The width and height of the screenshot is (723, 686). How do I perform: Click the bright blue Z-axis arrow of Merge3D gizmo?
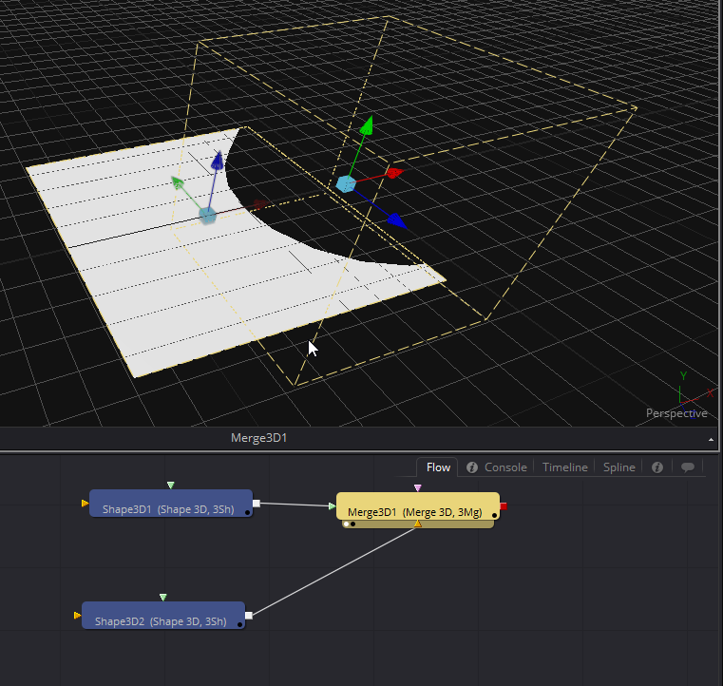tap(397, 220)
